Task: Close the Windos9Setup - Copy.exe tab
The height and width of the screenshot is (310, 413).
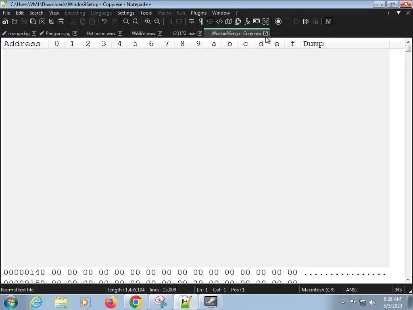Action: click(x=265, y=34)
